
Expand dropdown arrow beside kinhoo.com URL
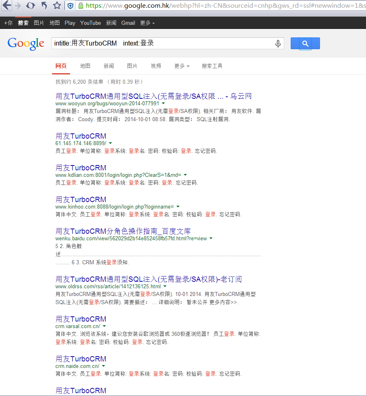(178, 207)
